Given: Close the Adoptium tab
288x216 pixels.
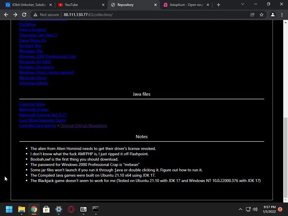Looking at the screenshot, I should [x=208, y=5].
